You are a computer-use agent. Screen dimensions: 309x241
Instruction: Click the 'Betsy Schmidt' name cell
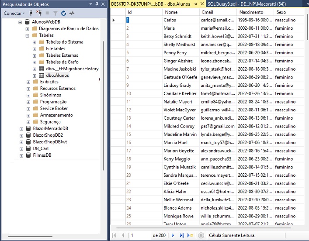tap(181, 36)
